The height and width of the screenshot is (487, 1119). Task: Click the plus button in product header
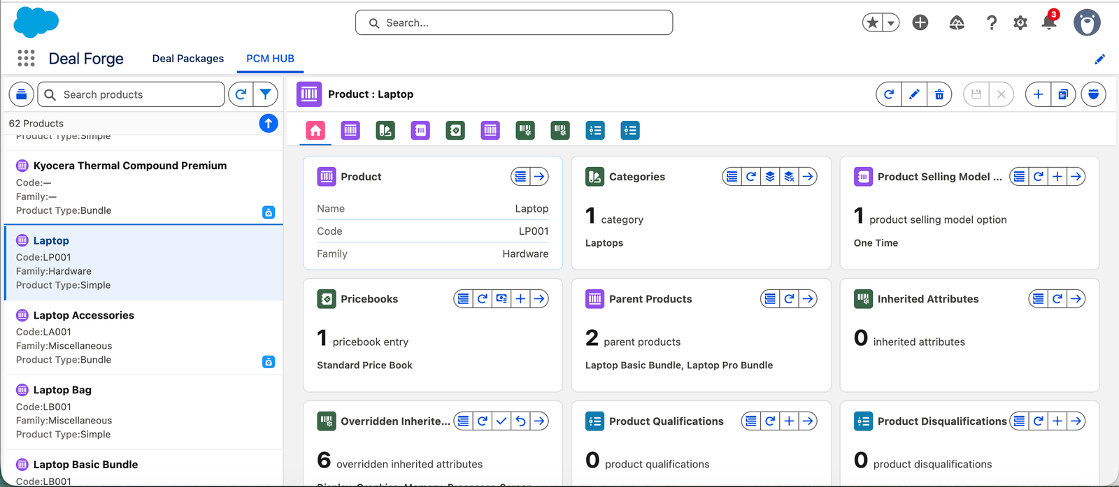[1039, 94]
